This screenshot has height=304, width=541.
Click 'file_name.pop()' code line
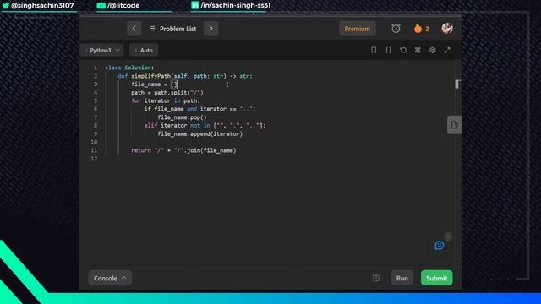click(183, 117)
